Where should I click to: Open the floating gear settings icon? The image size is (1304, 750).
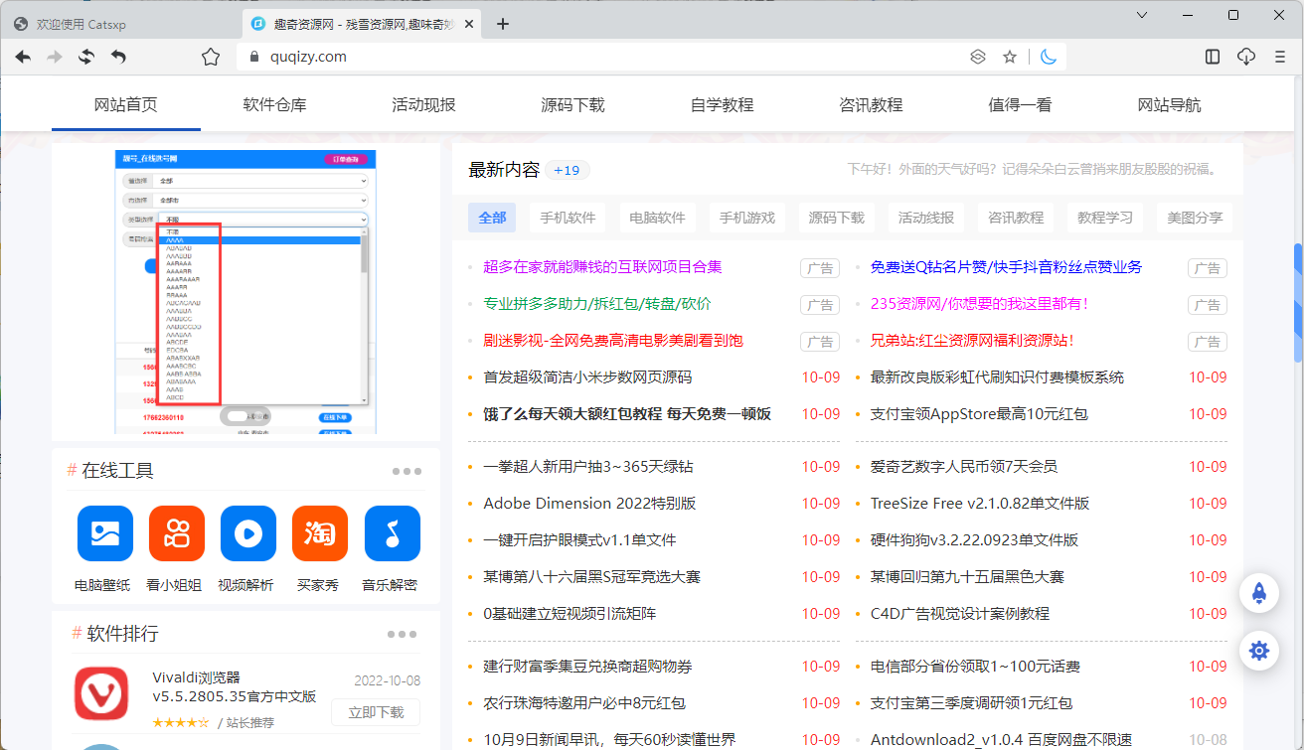click(1258, 651)
